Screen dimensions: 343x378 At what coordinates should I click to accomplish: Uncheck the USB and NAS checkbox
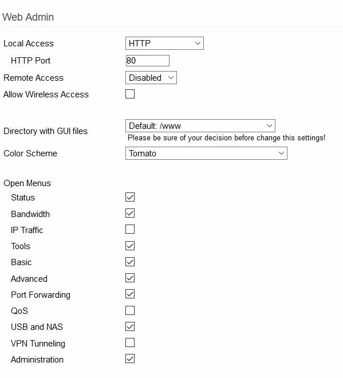coord(130,326)
